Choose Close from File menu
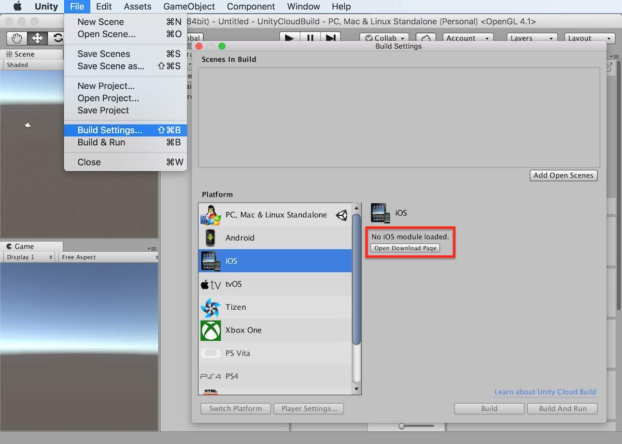The width and height of the screenshot is (622, 444). 125,162
